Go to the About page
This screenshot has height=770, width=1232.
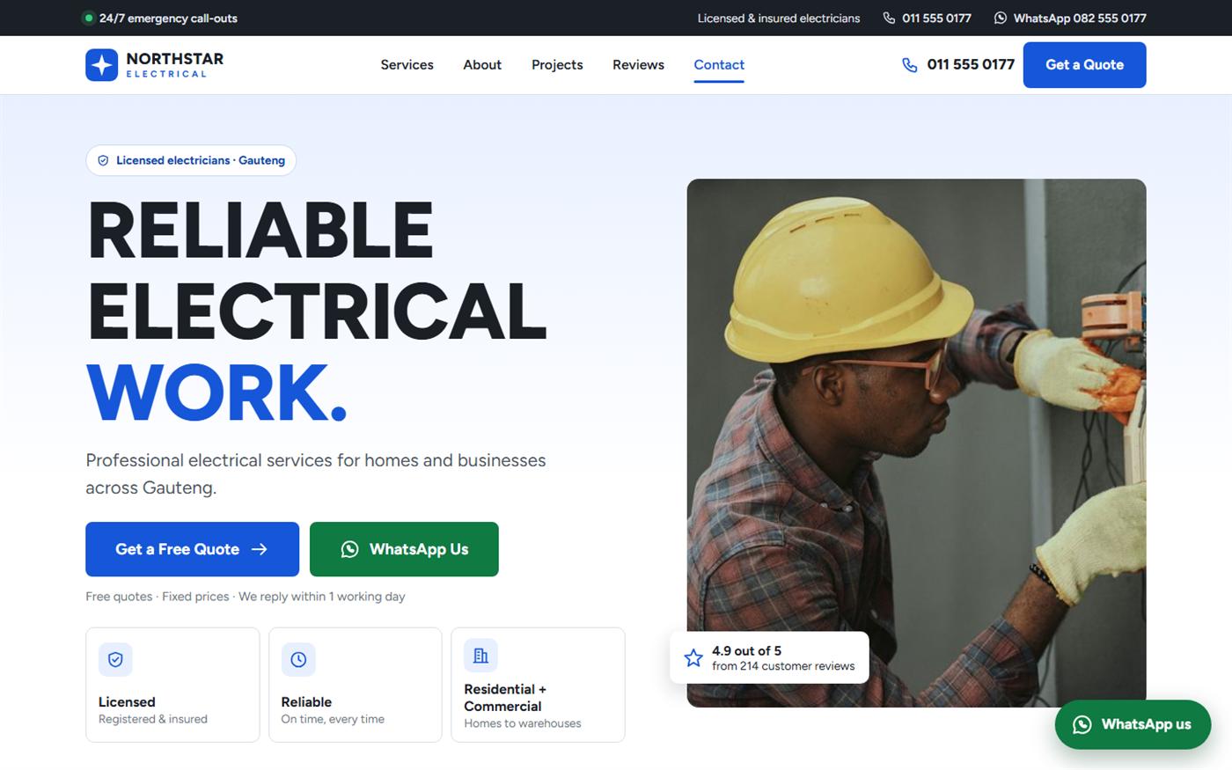[x=482, y=64]
